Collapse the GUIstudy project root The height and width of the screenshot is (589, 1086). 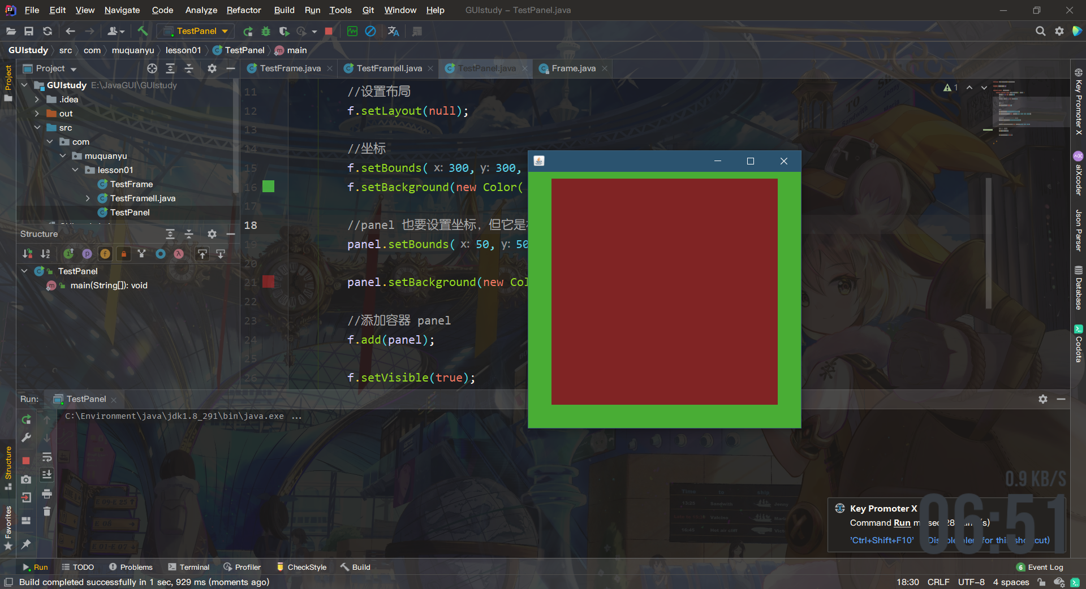point(24,85)
